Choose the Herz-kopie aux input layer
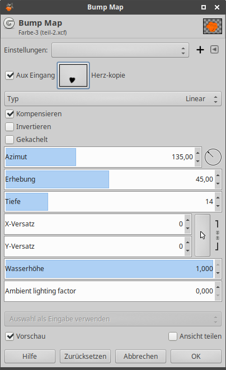 pyautogui.click(x=73, y=75)
